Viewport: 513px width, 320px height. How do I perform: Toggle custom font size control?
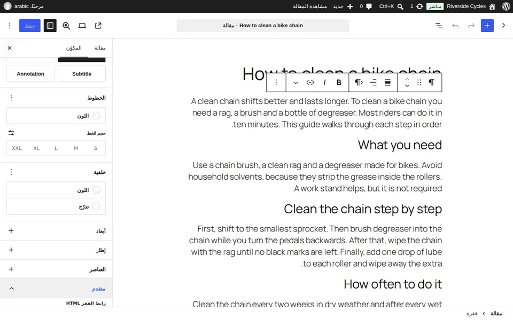[11, 133]
